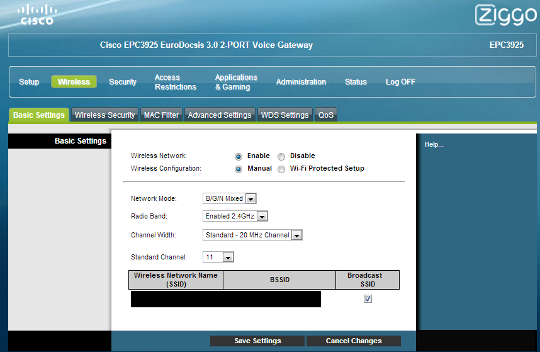Open the Network Mode dropdown
The width and height of the screenshot is (540, 352).
[x=229, y=198]
